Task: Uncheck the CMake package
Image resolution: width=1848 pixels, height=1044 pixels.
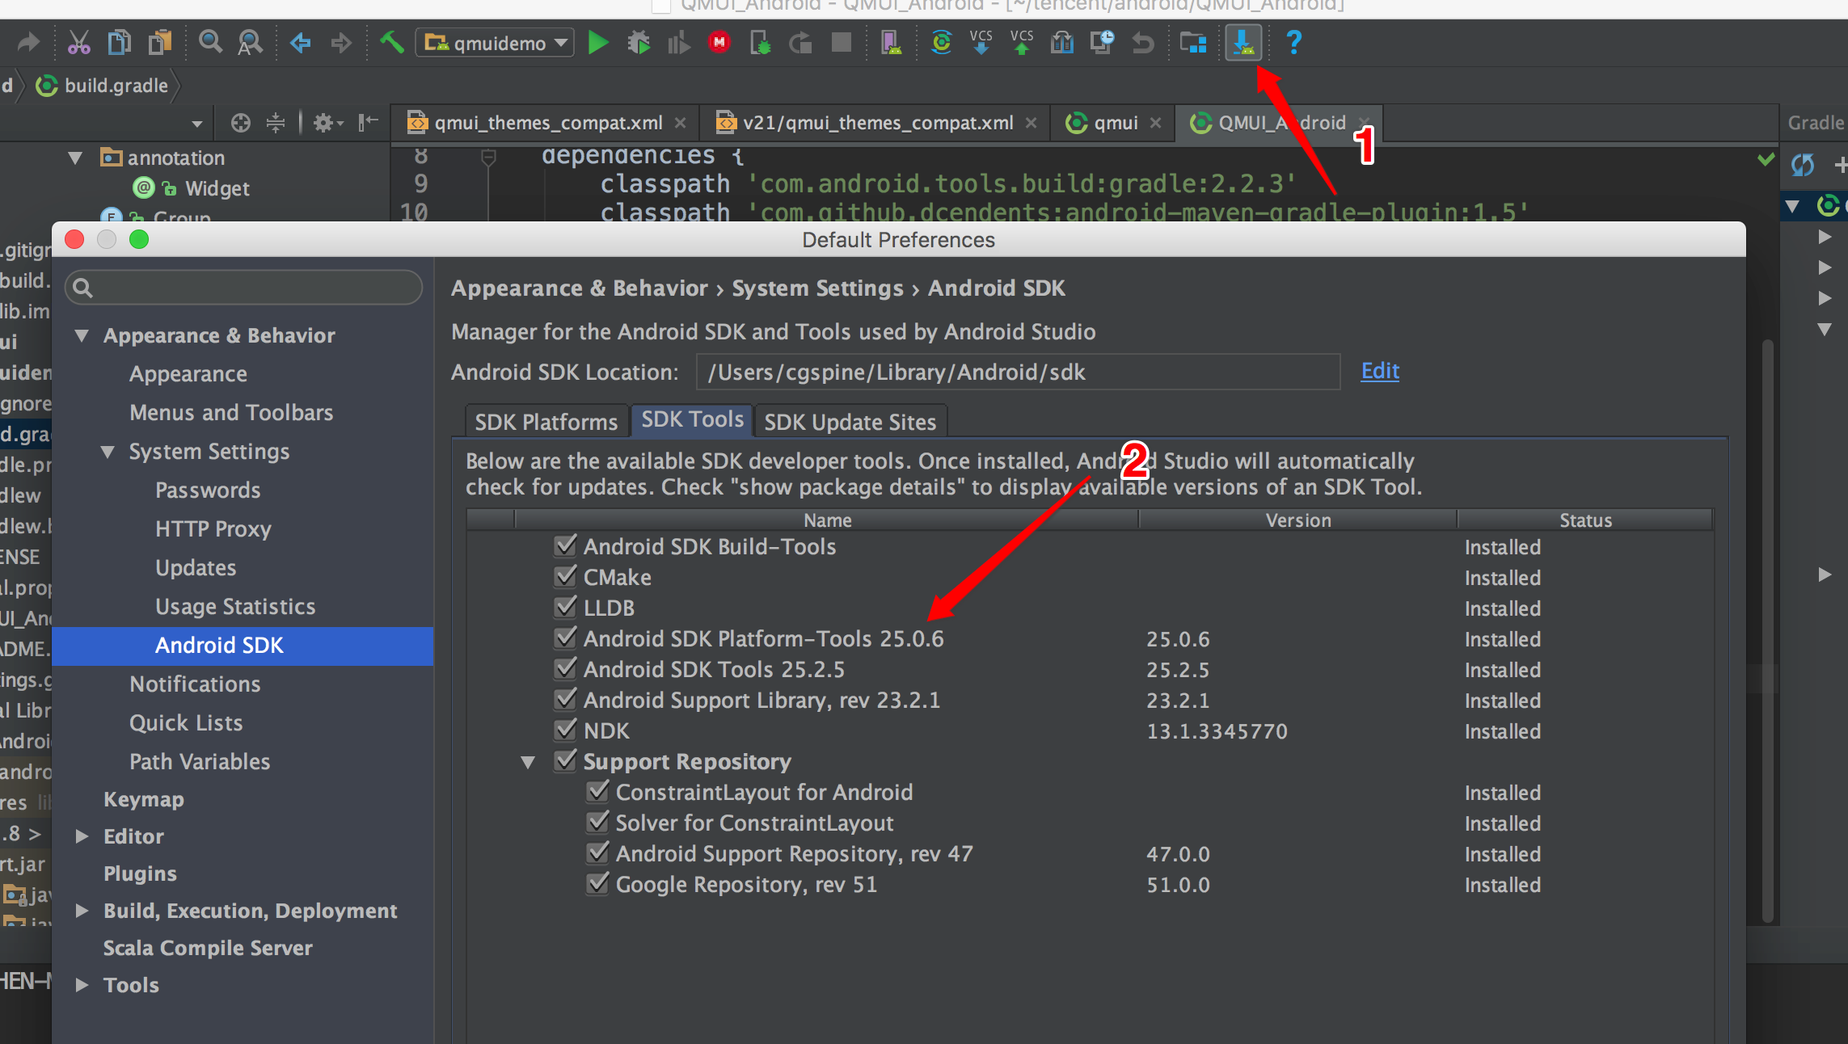Action: click(x=566, y=576)
